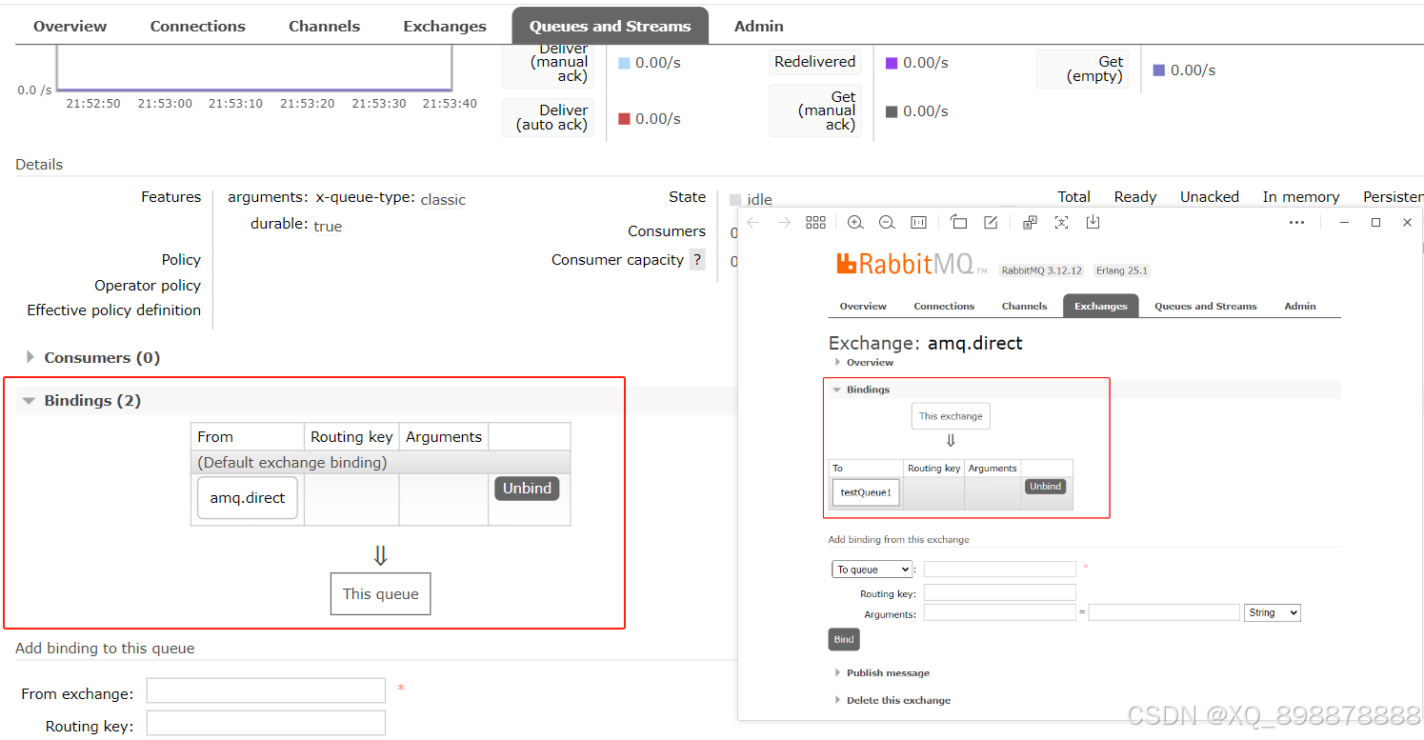Click the RabbitMQ logo in viewer
This screenshot has width=1424, height=740.
[x=912, y=264]
